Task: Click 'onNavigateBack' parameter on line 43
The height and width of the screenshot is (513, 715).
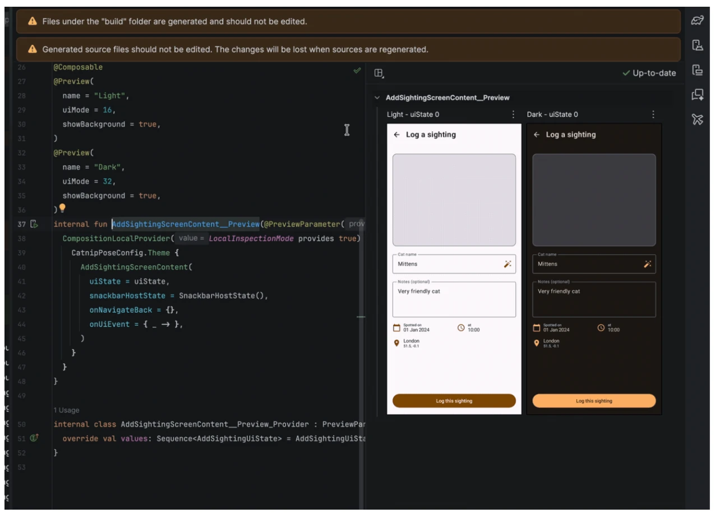Action: (121, 310)
